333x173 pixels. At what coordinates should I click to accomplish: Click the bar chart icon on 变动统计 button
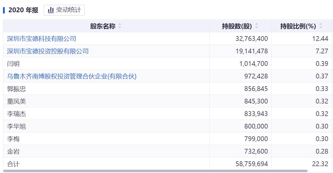(x=51, y=10)
